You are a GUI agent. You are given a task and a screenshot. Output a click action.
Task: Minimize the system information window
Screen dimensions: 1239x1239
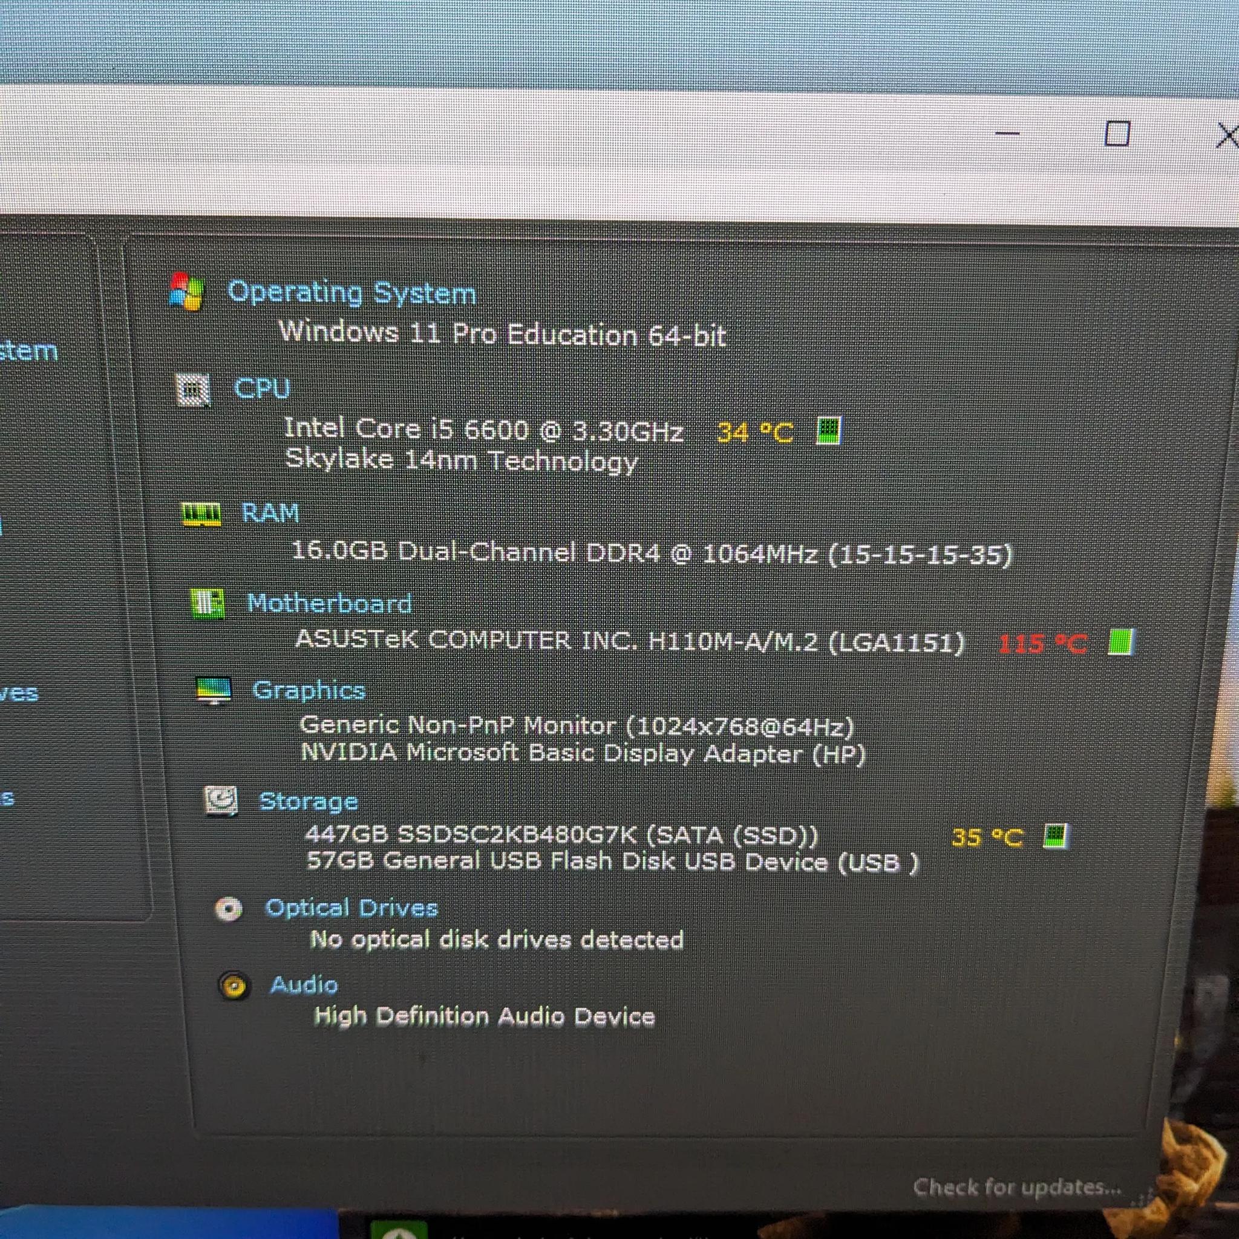(x=1007, y=133)
